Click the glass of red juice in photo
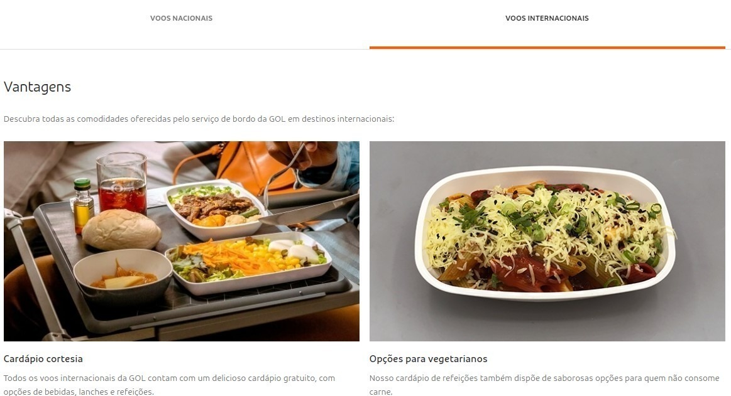 [122, 183]
